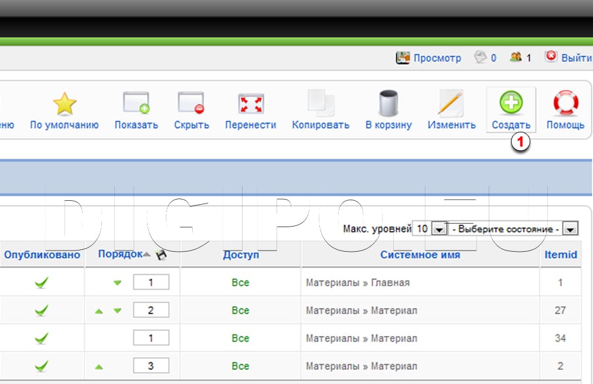Viewport: 593px width, 384px height.
Task: Click the Копировать (Copy) toolbar icon
Action: (x=321, y=104)
